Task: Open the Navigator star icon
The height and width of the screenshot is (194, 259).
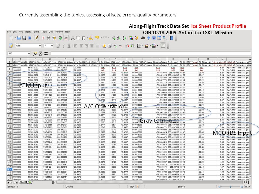Action: pyautogui.click(x=148, y=38)
